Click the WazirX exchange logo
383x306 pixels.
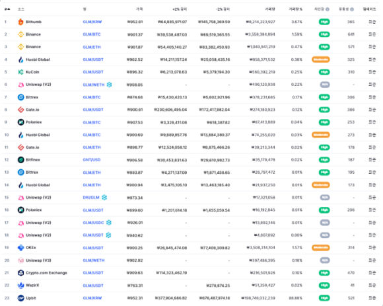[x=20, y=286]
